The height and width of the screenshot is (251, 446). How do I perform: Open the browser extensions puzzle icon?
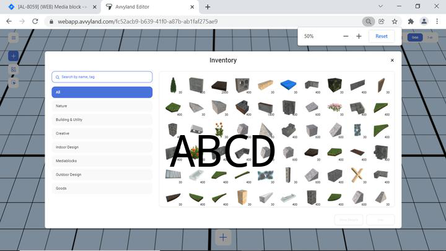pos(411,21)
